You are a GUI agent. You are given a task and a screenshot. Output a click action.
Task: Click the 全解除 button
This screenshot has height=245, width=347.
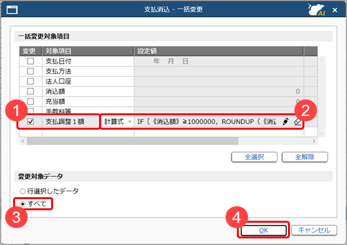pos(304,157)
